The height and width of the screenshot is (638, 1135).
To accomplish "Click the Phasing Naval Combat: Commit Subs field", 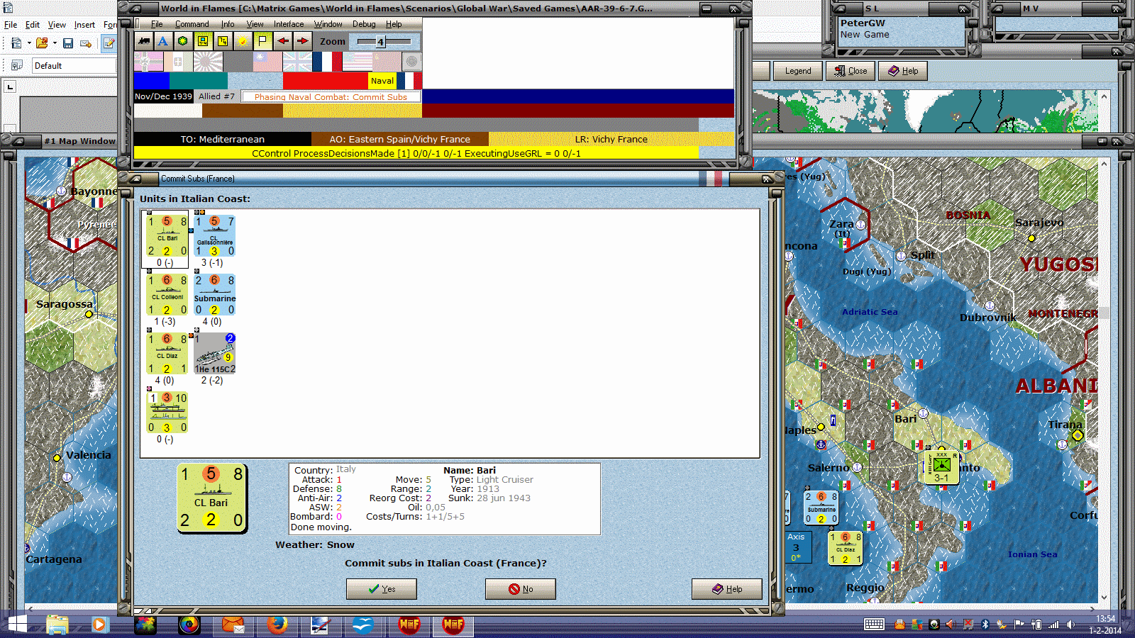I will [331, 96].
